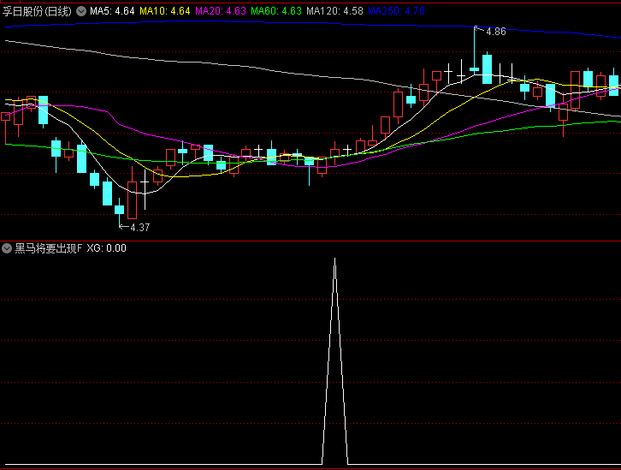Click the last cyan candle at right edge

(613, 85)
